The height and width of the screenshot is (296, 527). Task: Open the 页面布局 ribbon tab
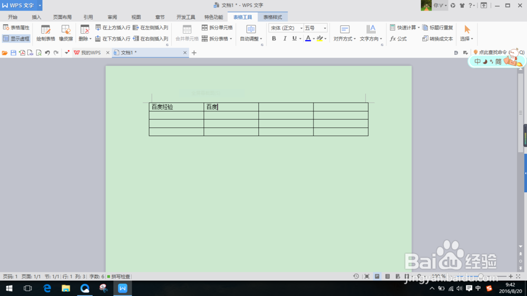pyautogui.click(x=62, y=17)
